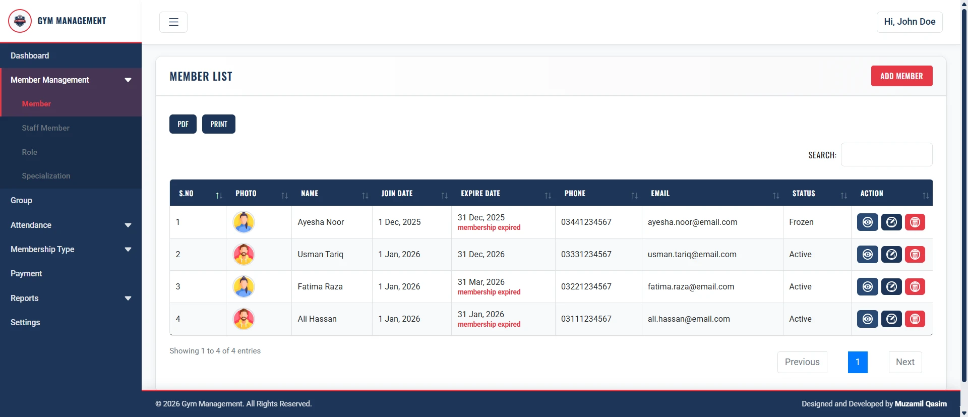Open the Muzamil Qasim developer link
Viewport: 968px width, 417px height.
921,404
